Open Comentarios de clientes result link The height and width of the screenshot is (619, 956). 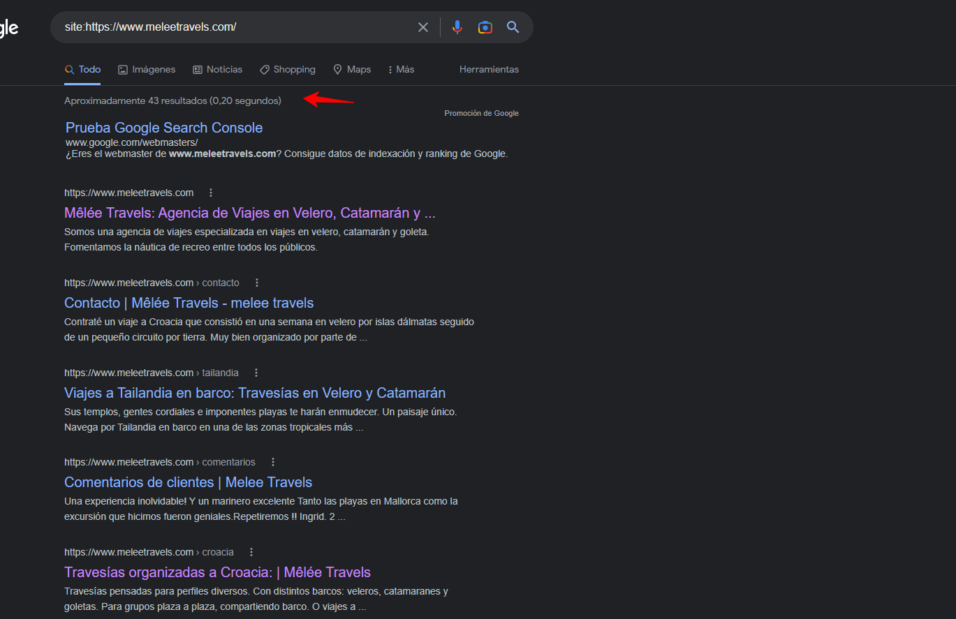click(x=189, y=482)
